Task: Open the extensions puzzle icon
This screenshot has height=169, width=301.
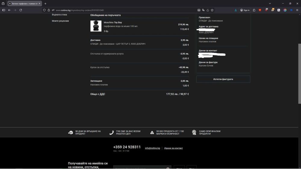Action: point(254,10)
